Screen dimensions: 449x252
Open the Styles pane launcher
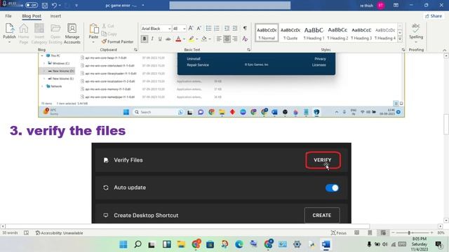[403, 50]
